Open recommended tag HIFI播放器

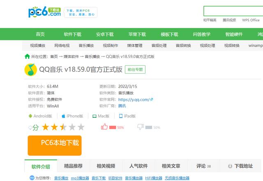point(154,178)
